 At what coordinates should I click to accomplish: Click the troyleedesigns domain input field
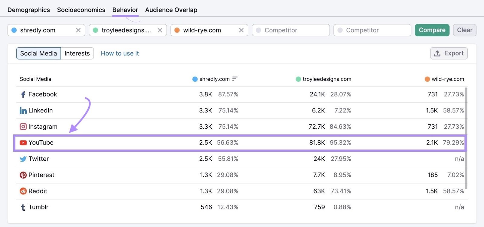click(x=128, y=30)
